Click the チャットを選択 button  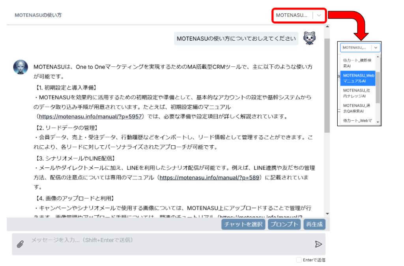click(x=243, y=224)
